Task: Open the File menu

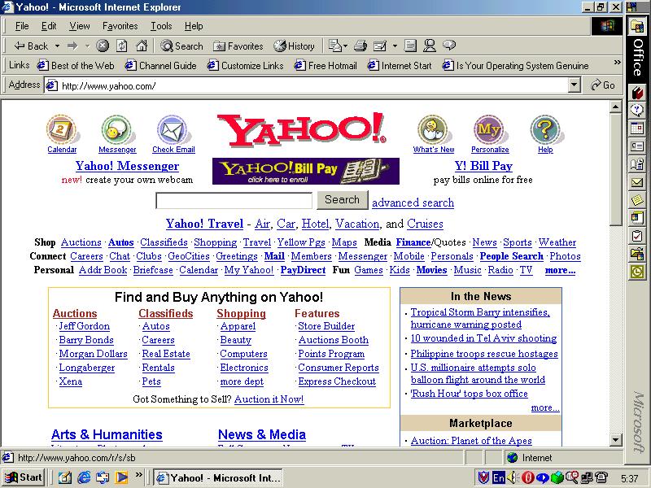Action: pyautogui.click(x=22, y=26)
